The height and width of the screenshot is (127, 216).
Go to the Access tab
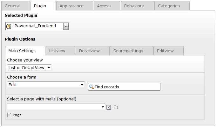(x=104, y=6)
